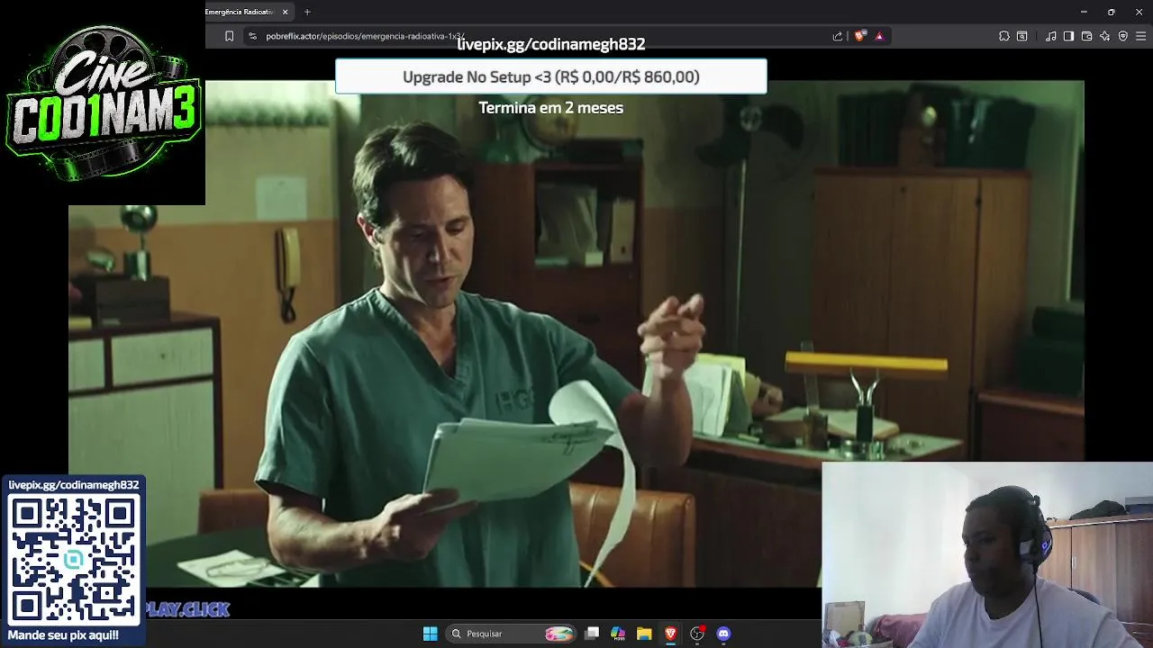Switch to Brave browser taskbar icon

[670, 634]
